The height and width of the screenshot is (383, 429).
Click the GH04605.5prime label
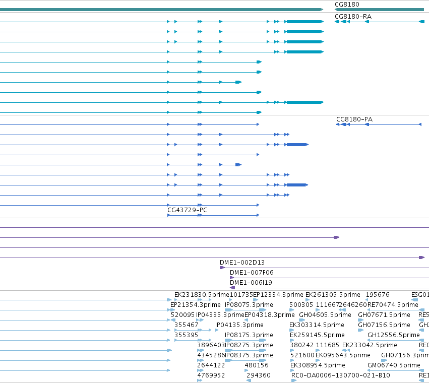[x=325, y=315]
